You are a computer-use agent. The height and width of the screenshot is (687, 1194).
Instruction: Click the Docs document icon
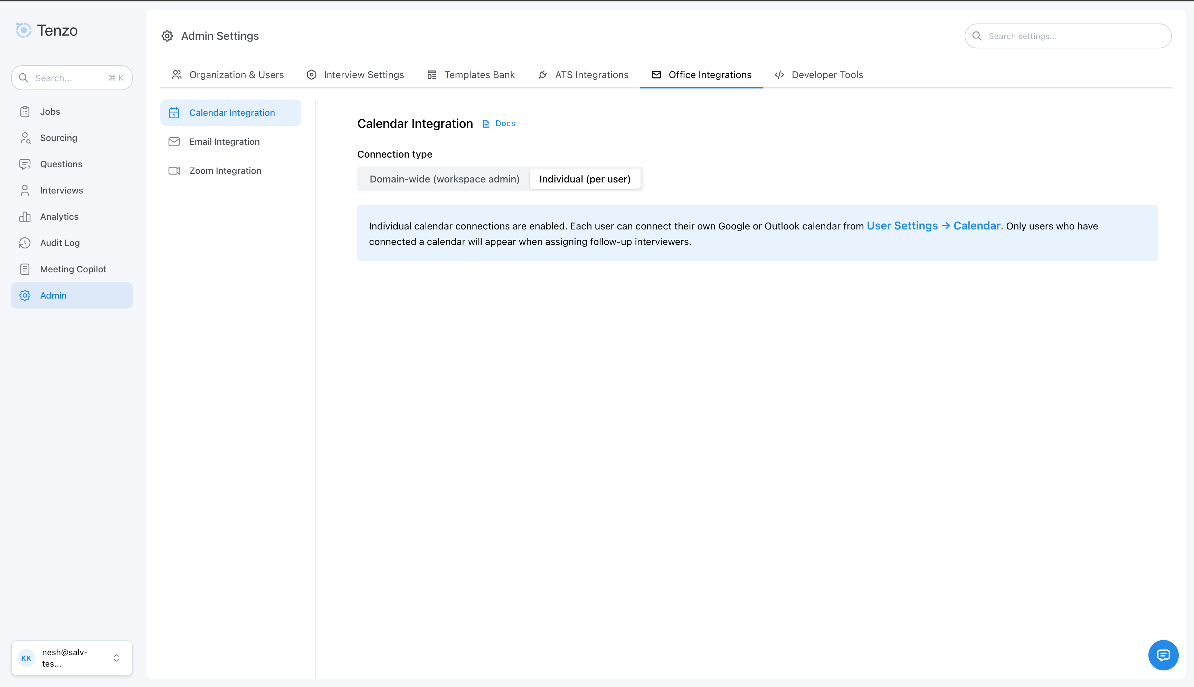click(486, 124)
